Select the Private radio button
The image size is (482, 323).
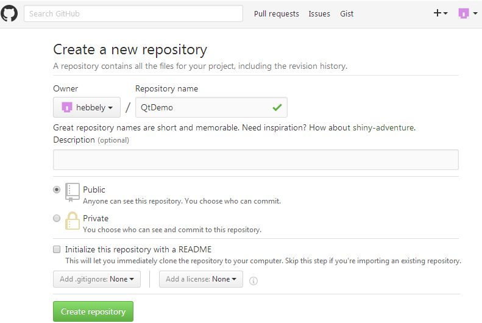point(57,218)
